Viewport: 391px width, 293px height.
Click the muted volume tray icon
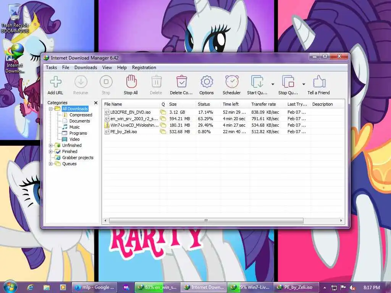coord(352,288)
